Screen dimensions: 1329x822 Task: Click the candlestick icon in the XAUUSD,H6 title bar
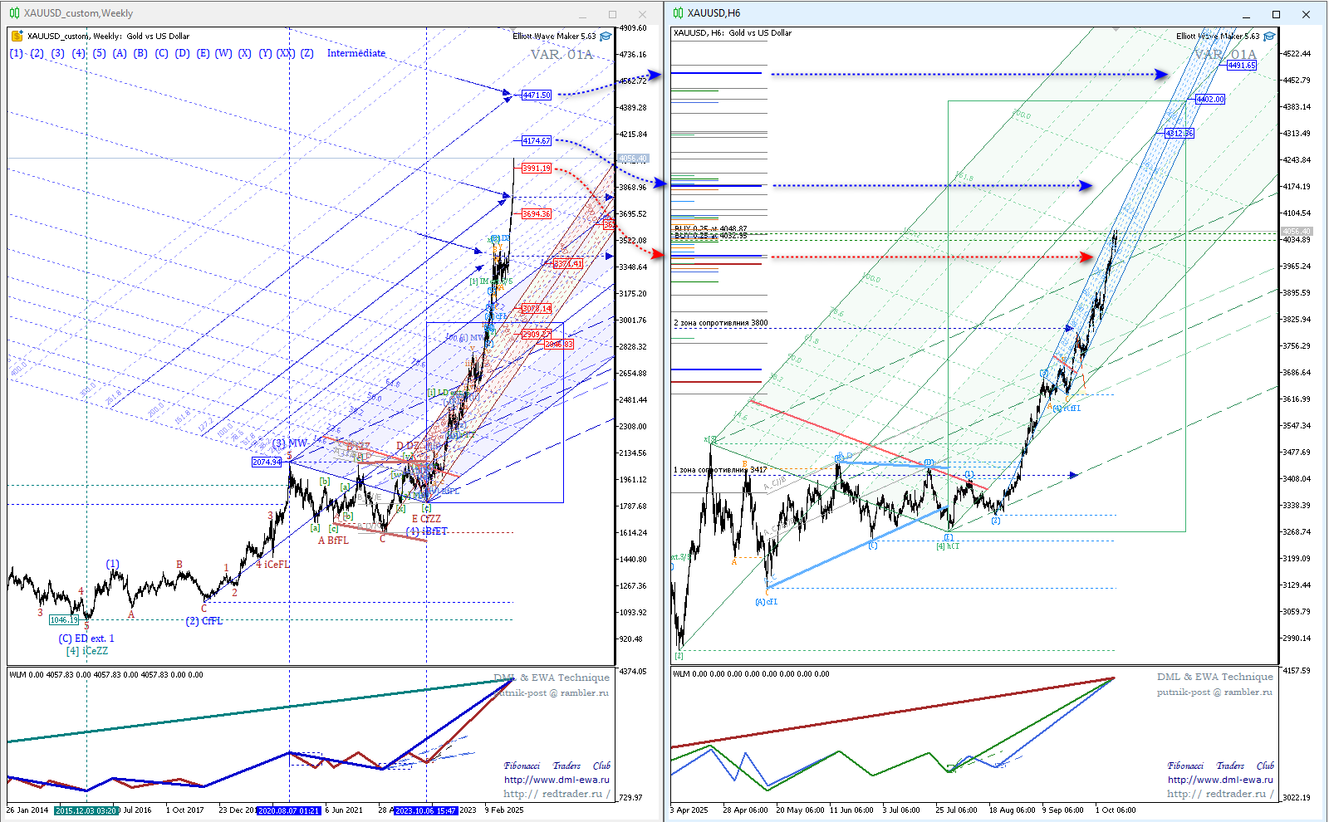pyautogui.click(x=678, y=13)
